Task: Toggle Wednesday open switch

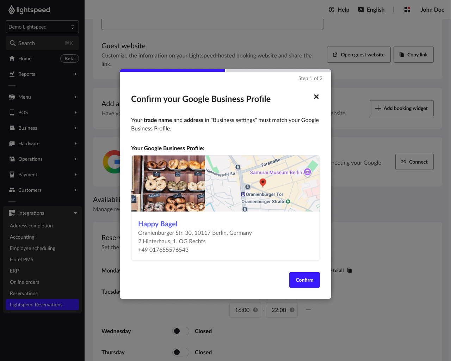Action: point(181,331)
